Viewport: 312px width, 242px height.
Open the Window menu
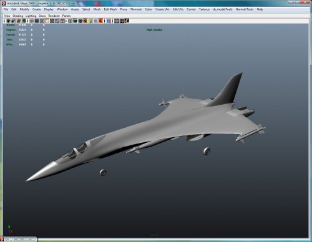(62, 9)
